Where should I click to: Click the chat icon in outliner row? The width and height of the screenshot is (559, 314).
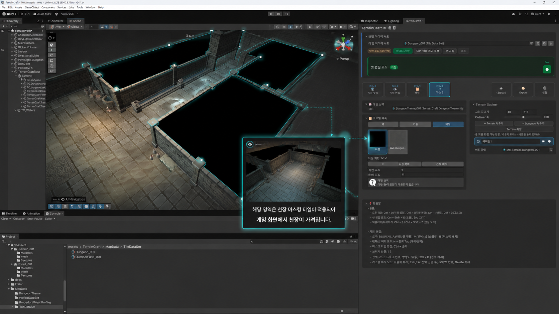(x=543, y=141)
